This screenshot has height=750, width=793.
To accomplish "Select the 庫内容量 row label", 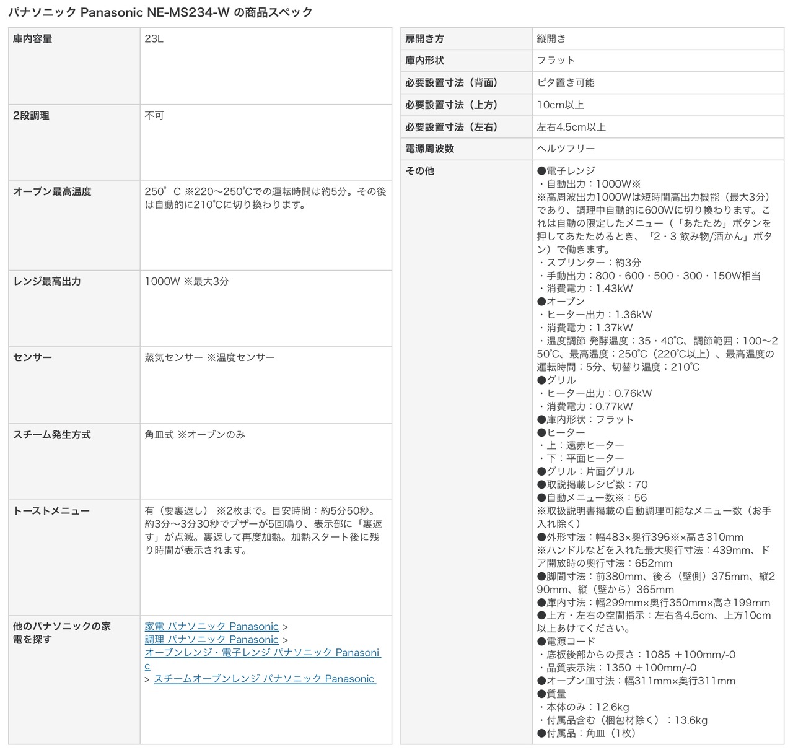I will click(x=33, y=39).
